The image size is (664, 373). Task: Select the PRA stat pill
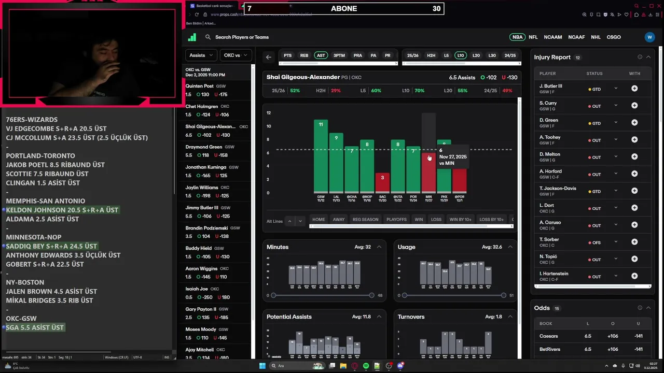coord(357,55)
